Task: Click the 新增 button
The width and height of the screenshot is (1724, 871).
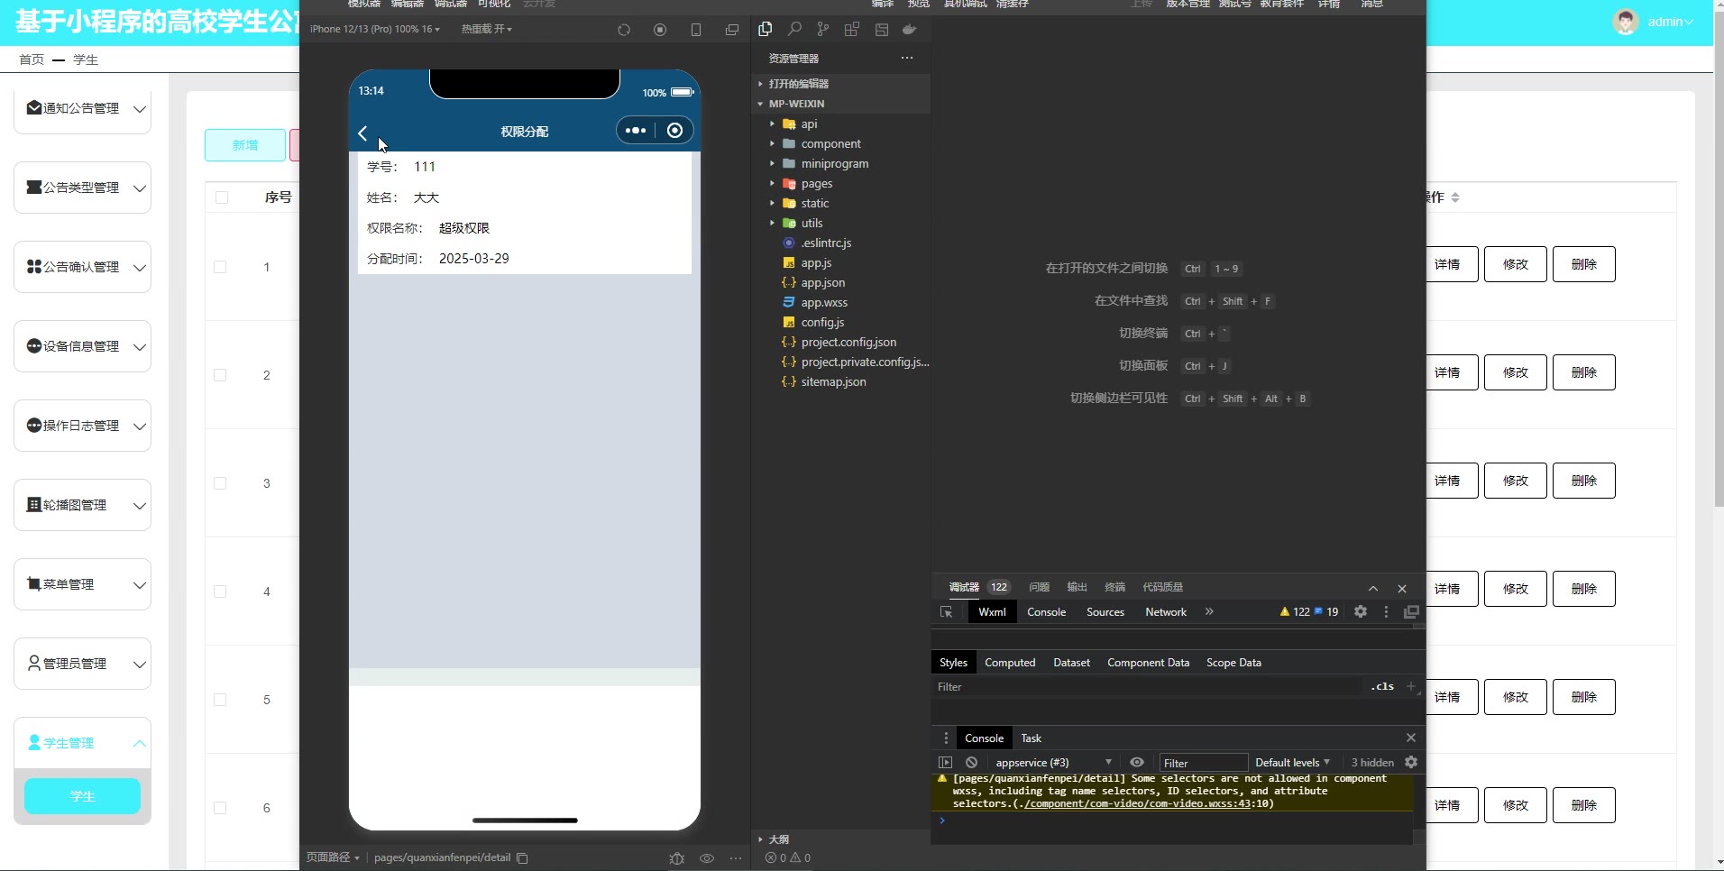Action: click(x=245, y=145)
